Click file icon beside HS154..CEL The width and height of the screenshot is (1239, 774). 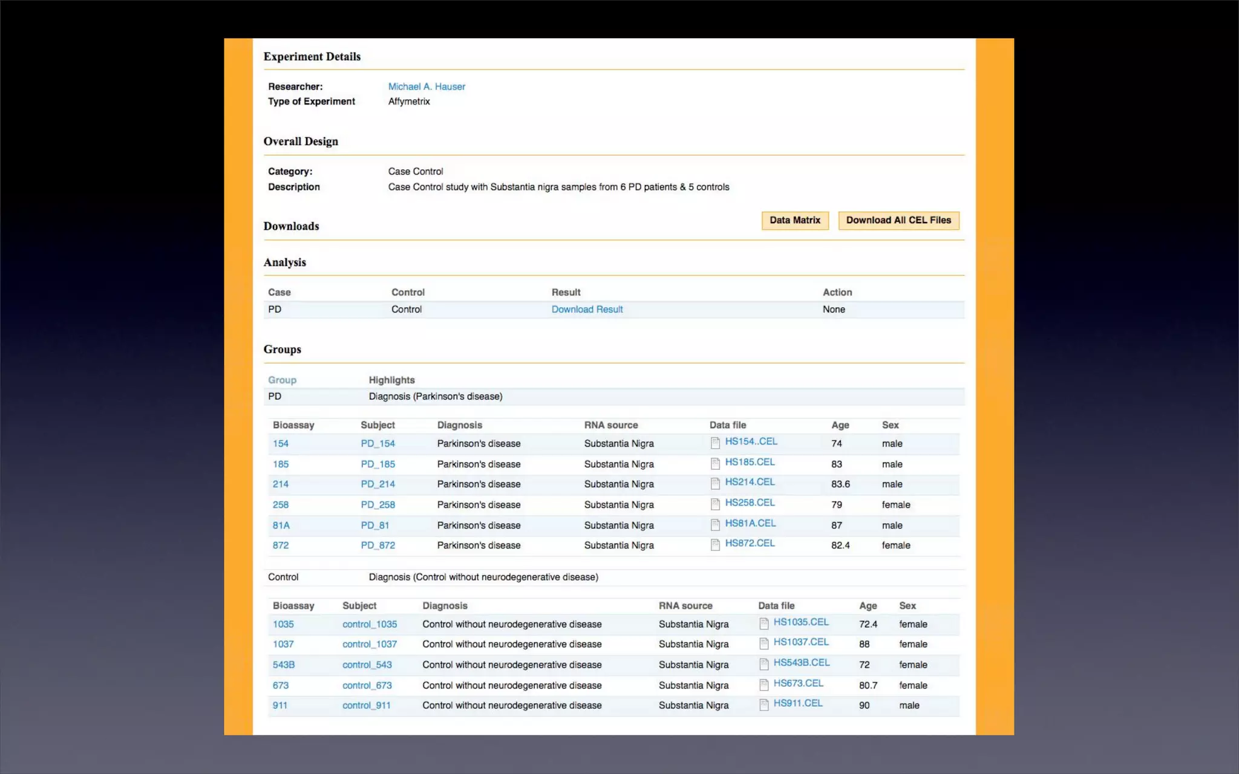715,443
